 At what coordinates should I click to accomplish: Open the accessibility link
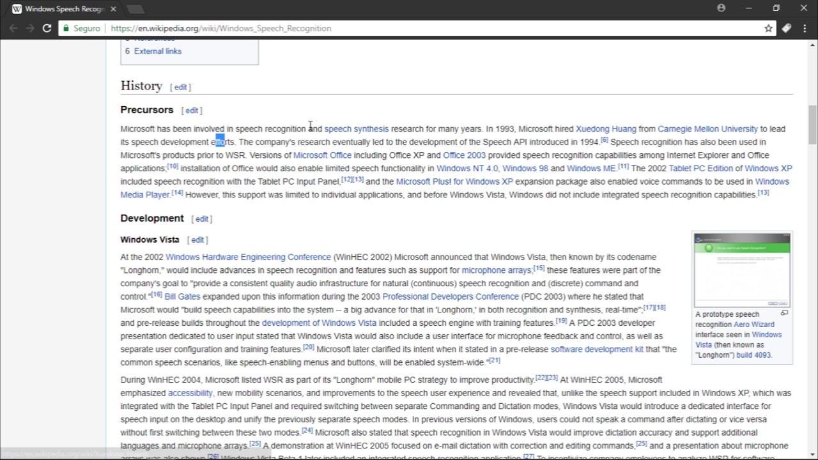(x=190, y=393)
